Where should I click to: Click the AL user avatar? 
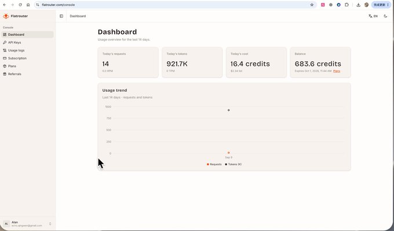[6, 223]
